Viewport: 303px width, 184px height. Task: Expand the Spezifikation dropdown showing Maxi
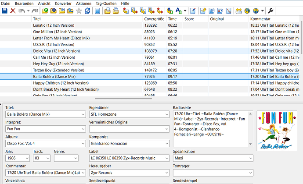point(250,158)
